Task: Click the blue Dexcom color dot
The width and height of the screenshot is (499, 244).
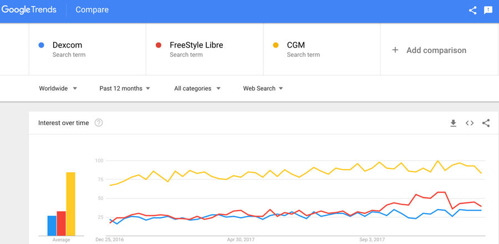Action: (41, 45)
